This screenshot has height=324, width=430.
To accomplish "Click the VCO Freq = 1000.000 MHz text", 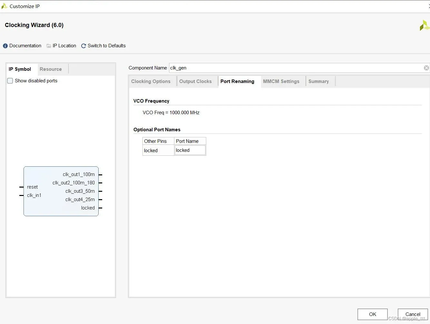I will (x=171, y=113).
